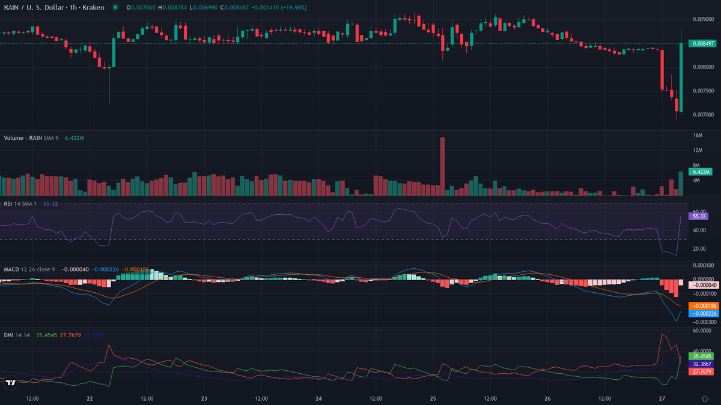Click the latest large green price candle
Screen dimensions: 721x405
(680, 77)
